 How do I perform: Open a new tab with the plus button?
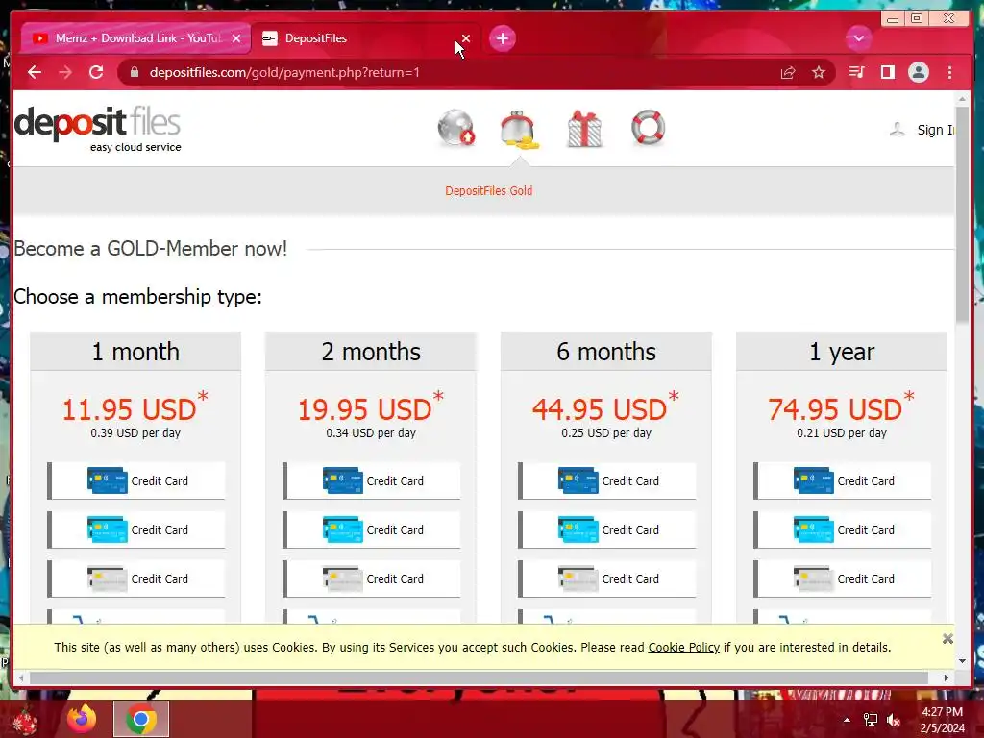(502, 38)
